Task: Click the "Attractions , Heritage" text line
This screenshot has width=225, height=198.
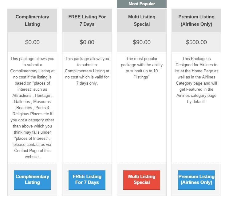Action: pyautogui.click(x=32, y=95)
